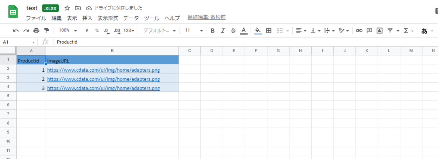
Task: Star the test document
Action: click(x=67, y=8)
